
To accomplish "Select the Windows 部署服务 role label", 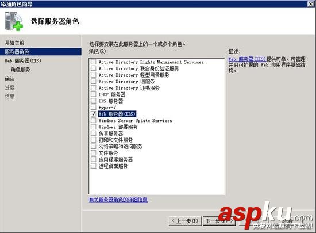I will pyautogui.click(x=118, y=127).
